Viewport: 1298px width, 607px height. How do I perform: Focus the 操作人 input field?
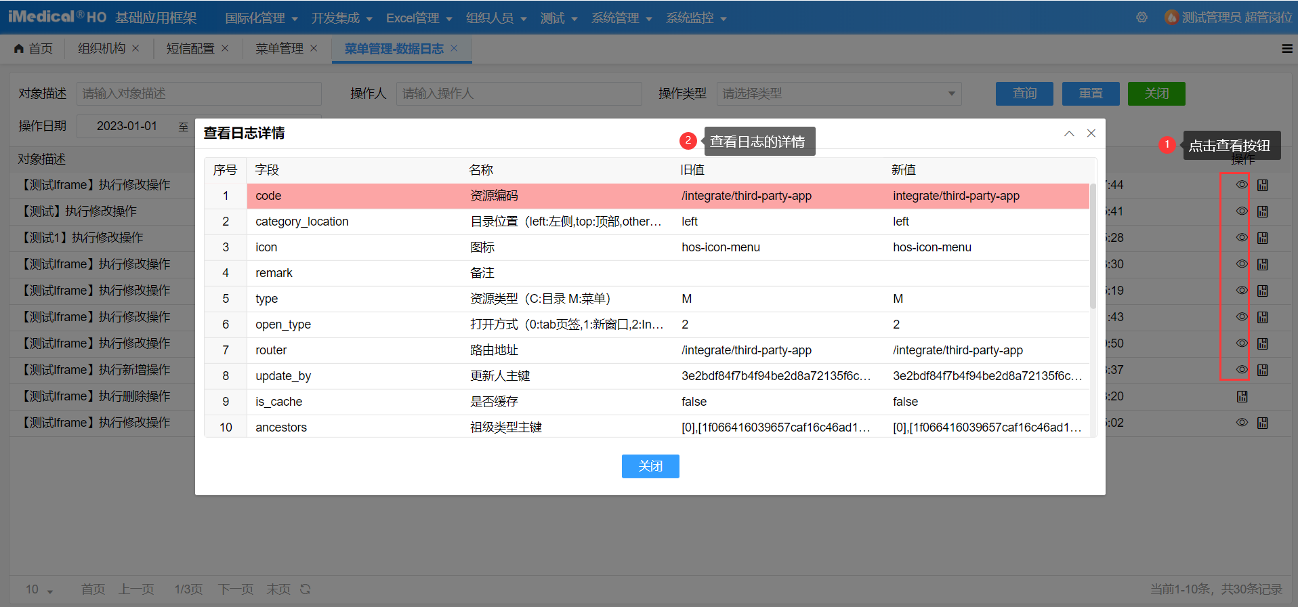(519, 93)
